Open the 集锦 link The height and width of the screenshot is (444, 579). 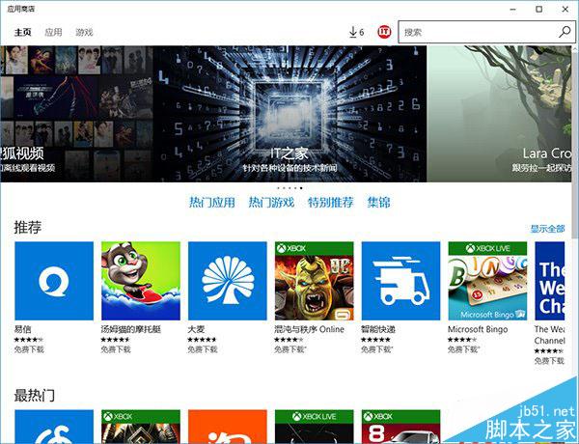point(379,203)
